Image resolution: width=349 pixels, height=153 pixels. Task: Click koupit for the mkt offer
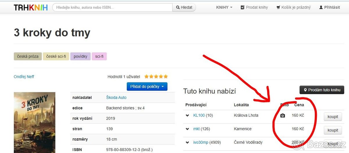pyautogui.click(x=333, y=130)
